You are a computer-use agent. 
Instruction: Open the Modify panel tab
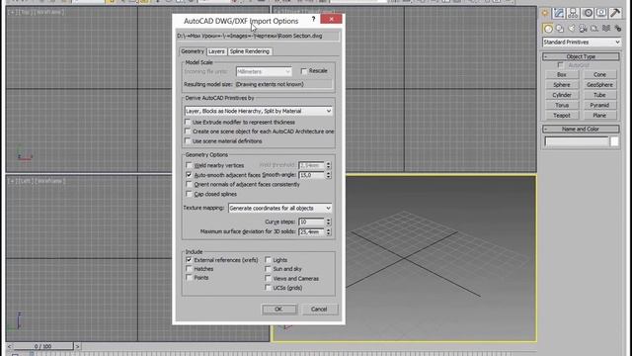(559, 13)
